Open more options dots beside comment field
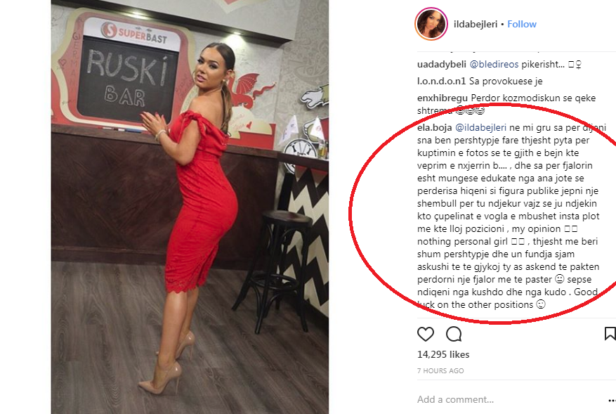 [x=612, y=400]
